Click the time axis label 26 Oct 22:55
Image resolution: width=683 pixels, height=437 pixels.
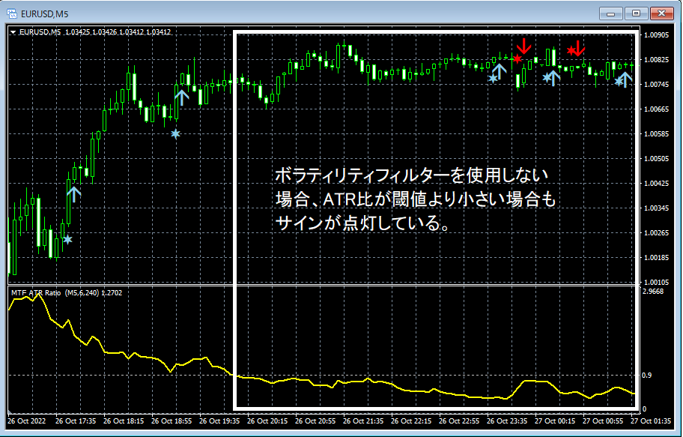coord(459,421)
